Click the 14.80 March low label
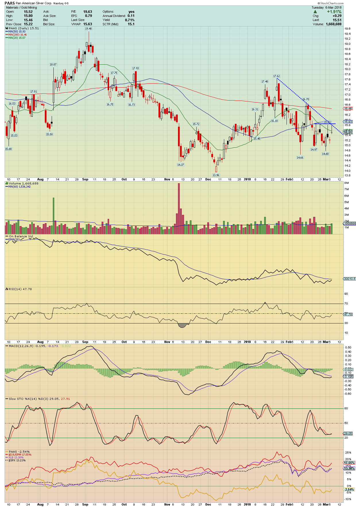356x507 pixels. [325, 154]
